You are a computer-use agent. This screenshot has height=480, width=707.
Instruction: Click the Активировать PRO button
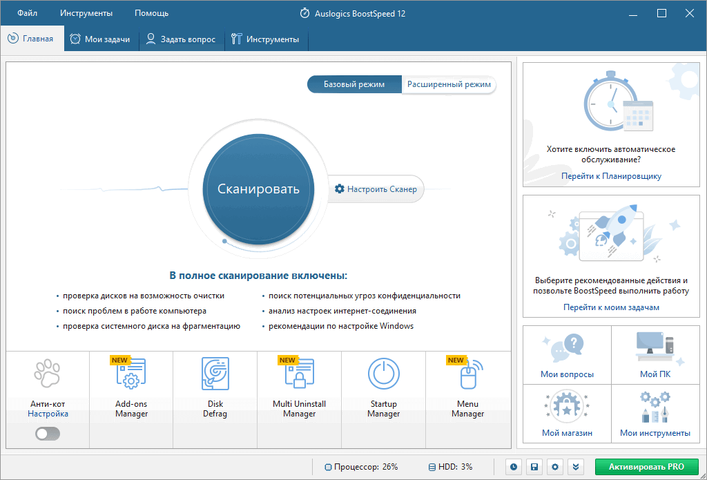click(646, 467)
